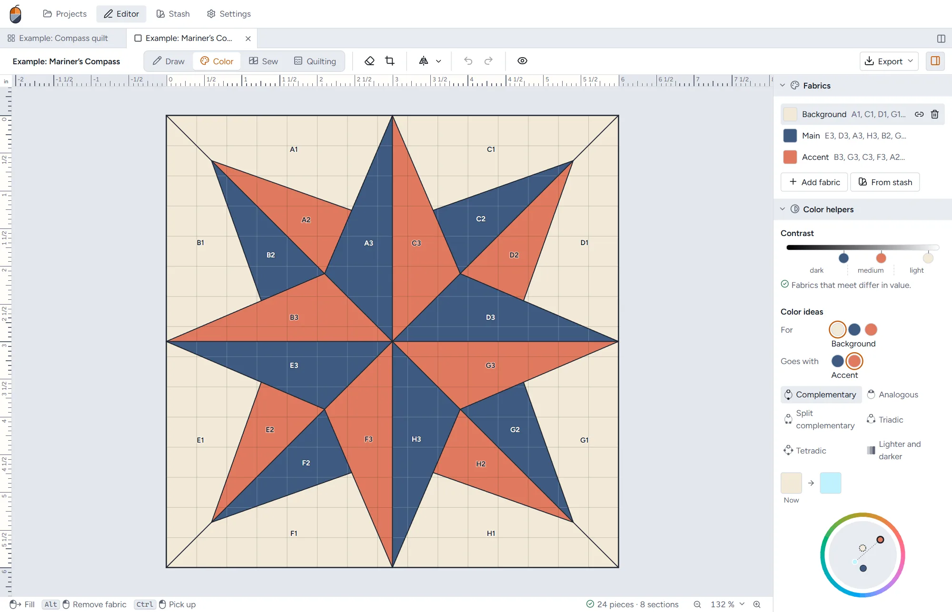The width and height of the screenshot is (952, 612).
Task: Switch to Quilting mode
Action: pyautogui.click(x=315, y=61)
